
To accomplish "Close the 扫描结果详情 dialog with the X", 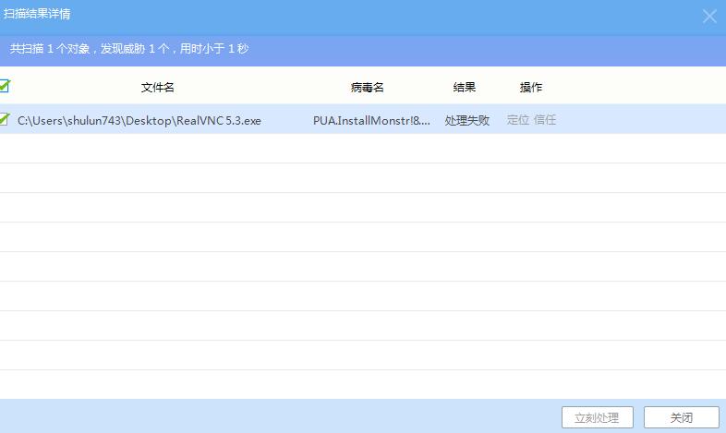I will (709, 17).
